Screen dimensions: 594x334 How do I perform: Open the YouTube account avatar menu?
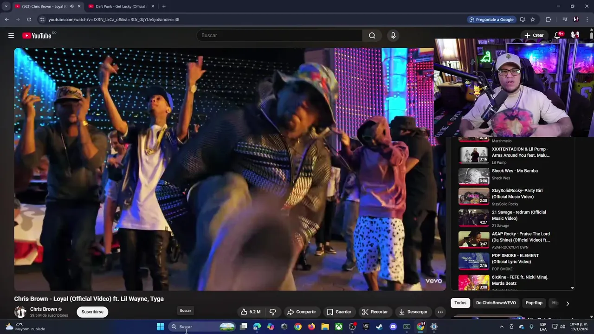click(x=575, y=35)
